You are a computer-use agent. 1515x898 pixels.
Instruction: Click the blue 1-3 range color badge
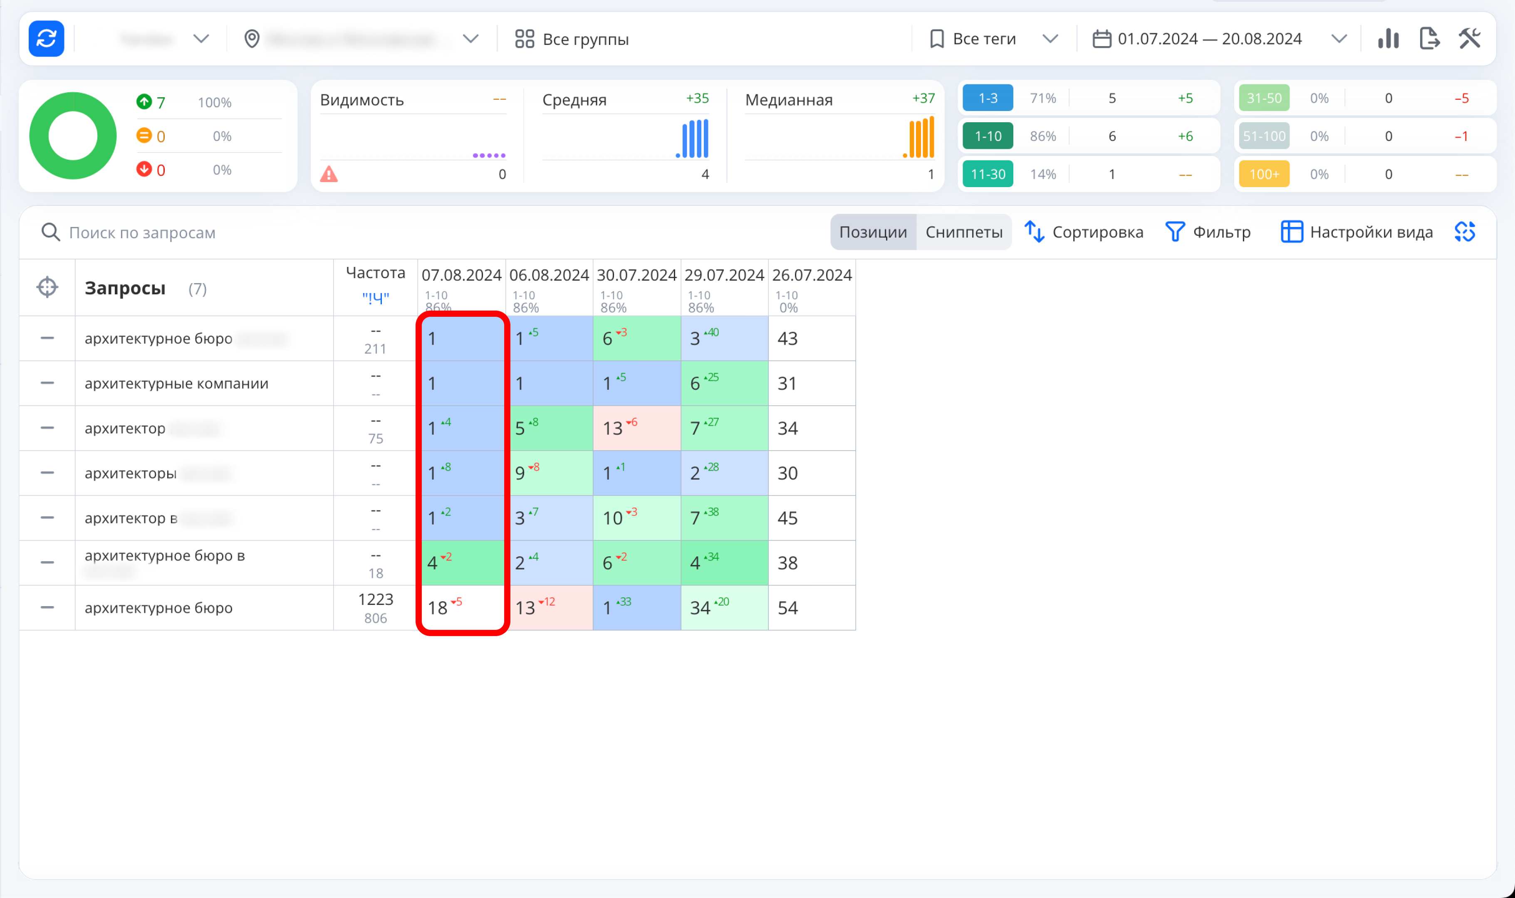(x=988, y=98)
